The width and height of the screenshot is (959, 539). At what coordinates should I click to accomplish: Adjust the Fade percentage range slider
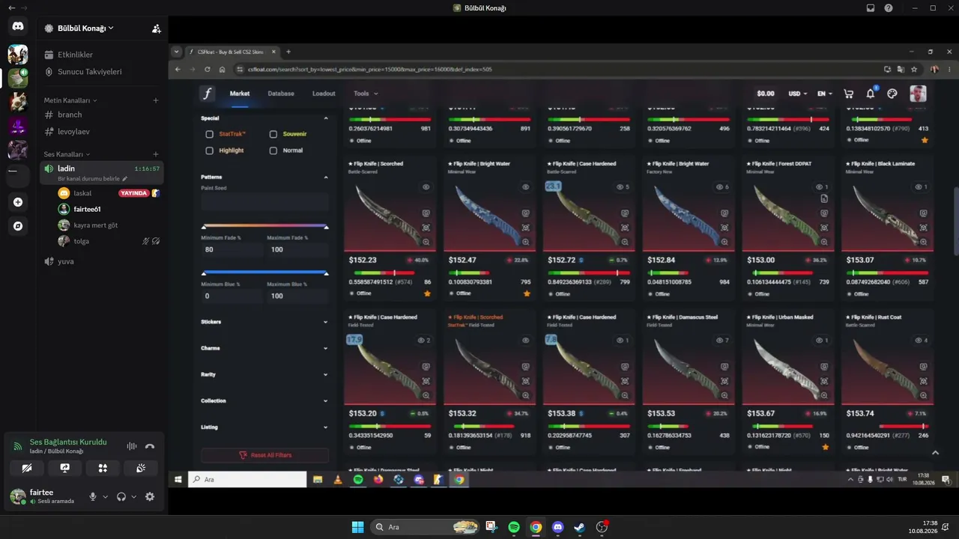pyautogui.click(x=264, y=226)
